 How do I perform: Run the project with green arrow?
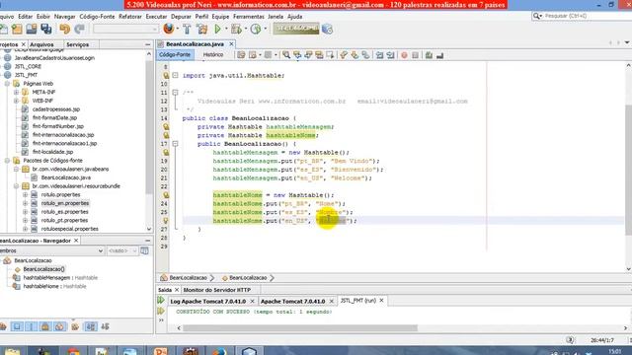point(217,29)
